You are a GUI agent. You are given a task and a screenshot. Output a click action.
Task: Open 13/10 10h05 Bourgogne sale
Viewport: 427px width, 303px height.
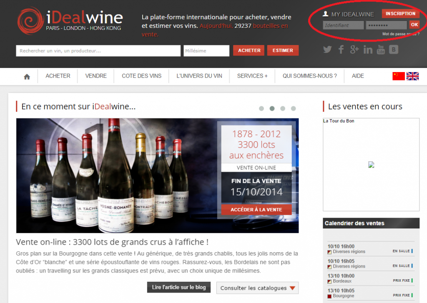[x=370, y=293]
